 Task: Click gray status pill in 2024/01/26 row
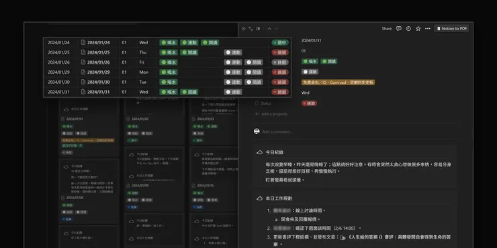280,62
